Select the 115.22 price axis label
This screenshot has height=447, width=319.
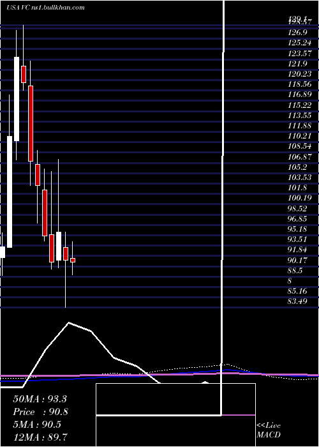click(300, 105)
